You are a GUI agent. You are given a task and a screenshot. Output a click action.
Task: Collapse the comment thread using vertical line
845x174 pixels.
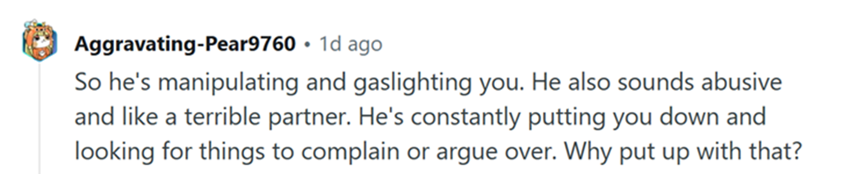39,118
